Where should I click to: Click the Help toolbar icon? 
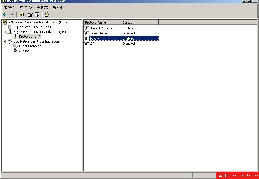[x=46, y=15]
